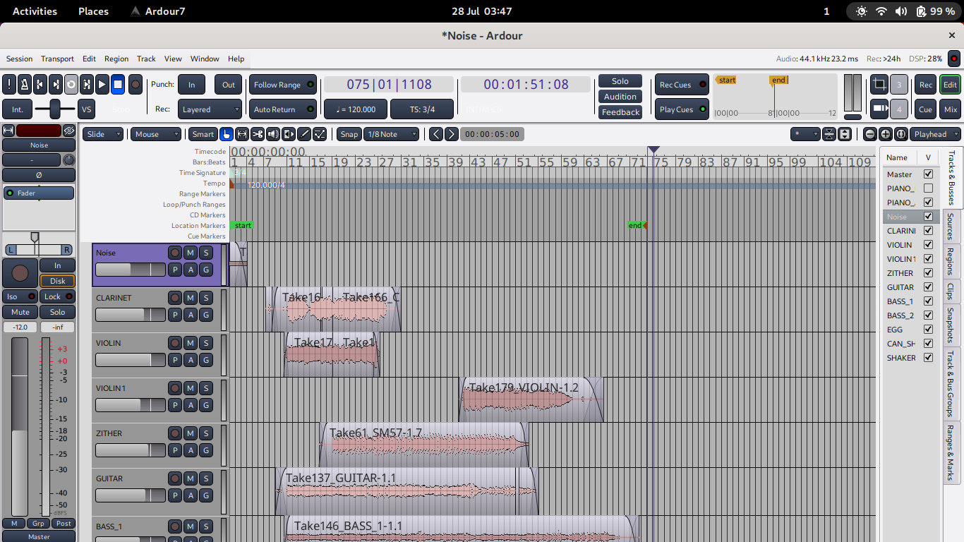The height and width of the screenshot is (542, 964).
Task: Uncheck visibility for SHAKER track
Action: [928, 358]
